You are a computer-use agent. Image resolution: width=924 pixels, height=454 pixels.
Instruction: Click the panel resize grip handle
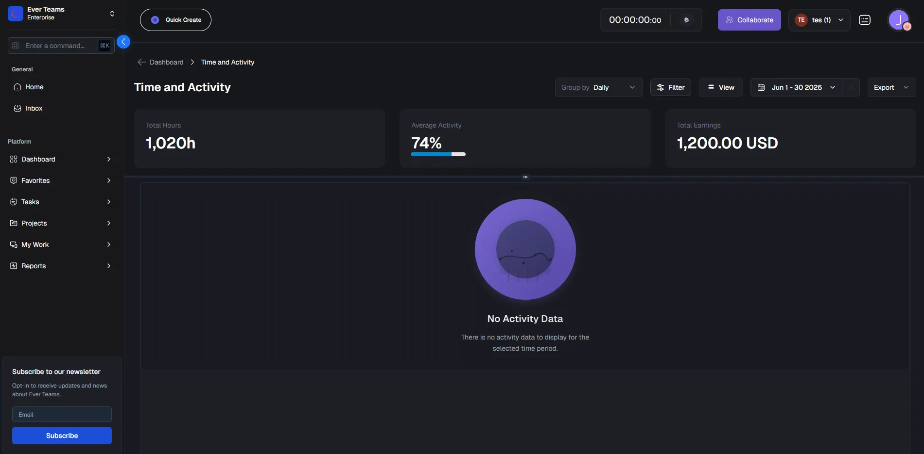pos(525,177)
